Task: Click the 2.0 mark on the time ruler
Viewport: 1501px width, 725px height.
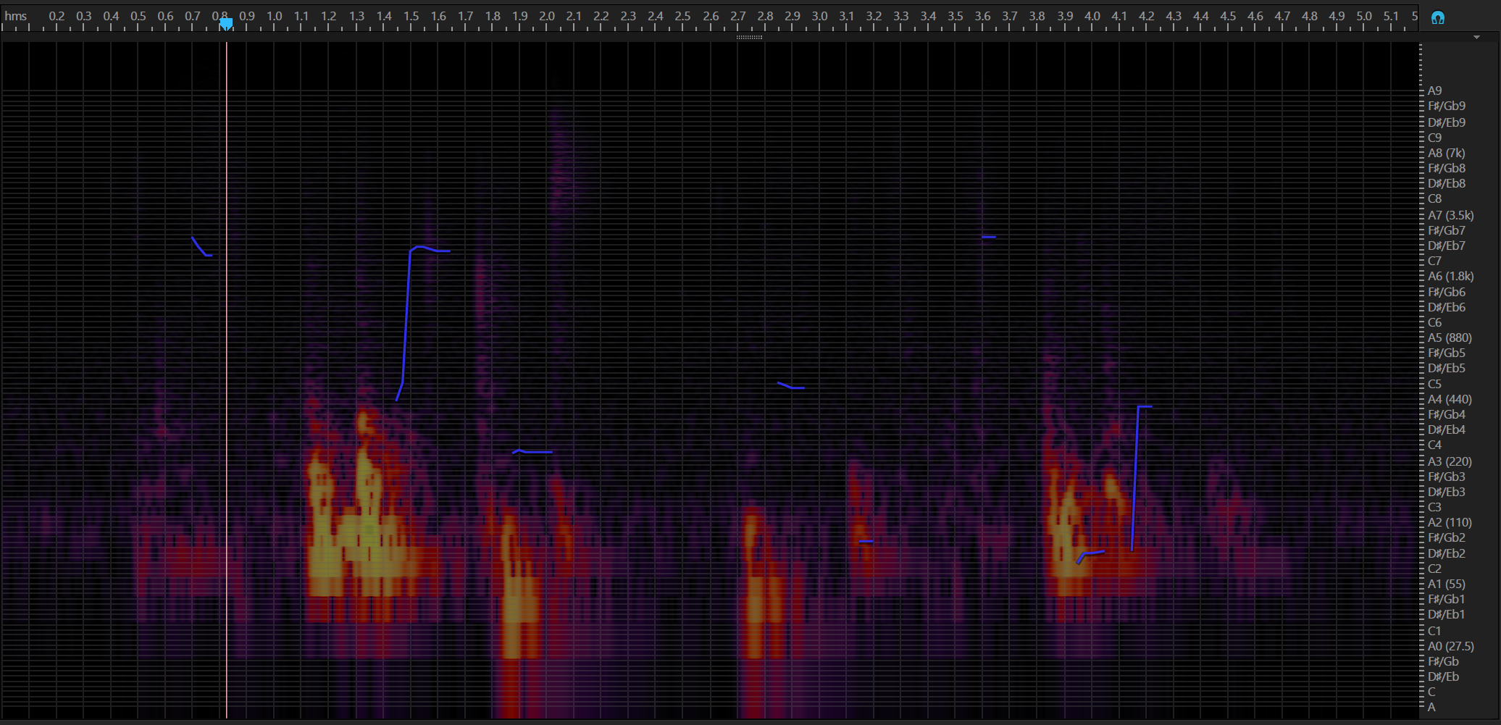Action: [547, 16]
